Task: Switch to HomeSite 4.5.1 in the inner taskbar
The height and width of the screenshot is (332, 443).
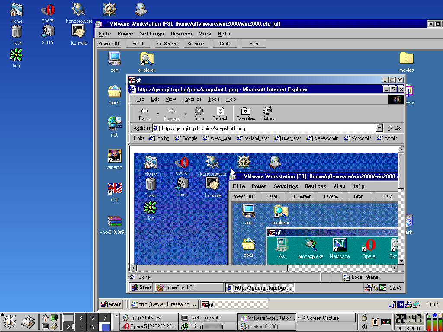Action: pyautogui.click(x=189, y=287)
